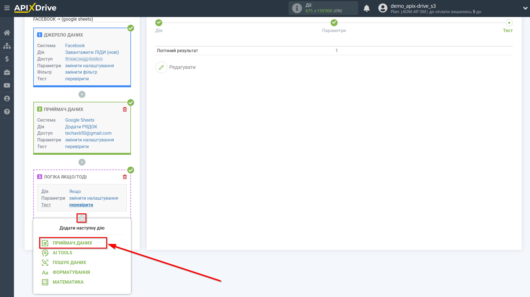Click the Редагувати label
The width and height of the screenshot is (530, 297).
pyautogui.click(x=182, y=67)
